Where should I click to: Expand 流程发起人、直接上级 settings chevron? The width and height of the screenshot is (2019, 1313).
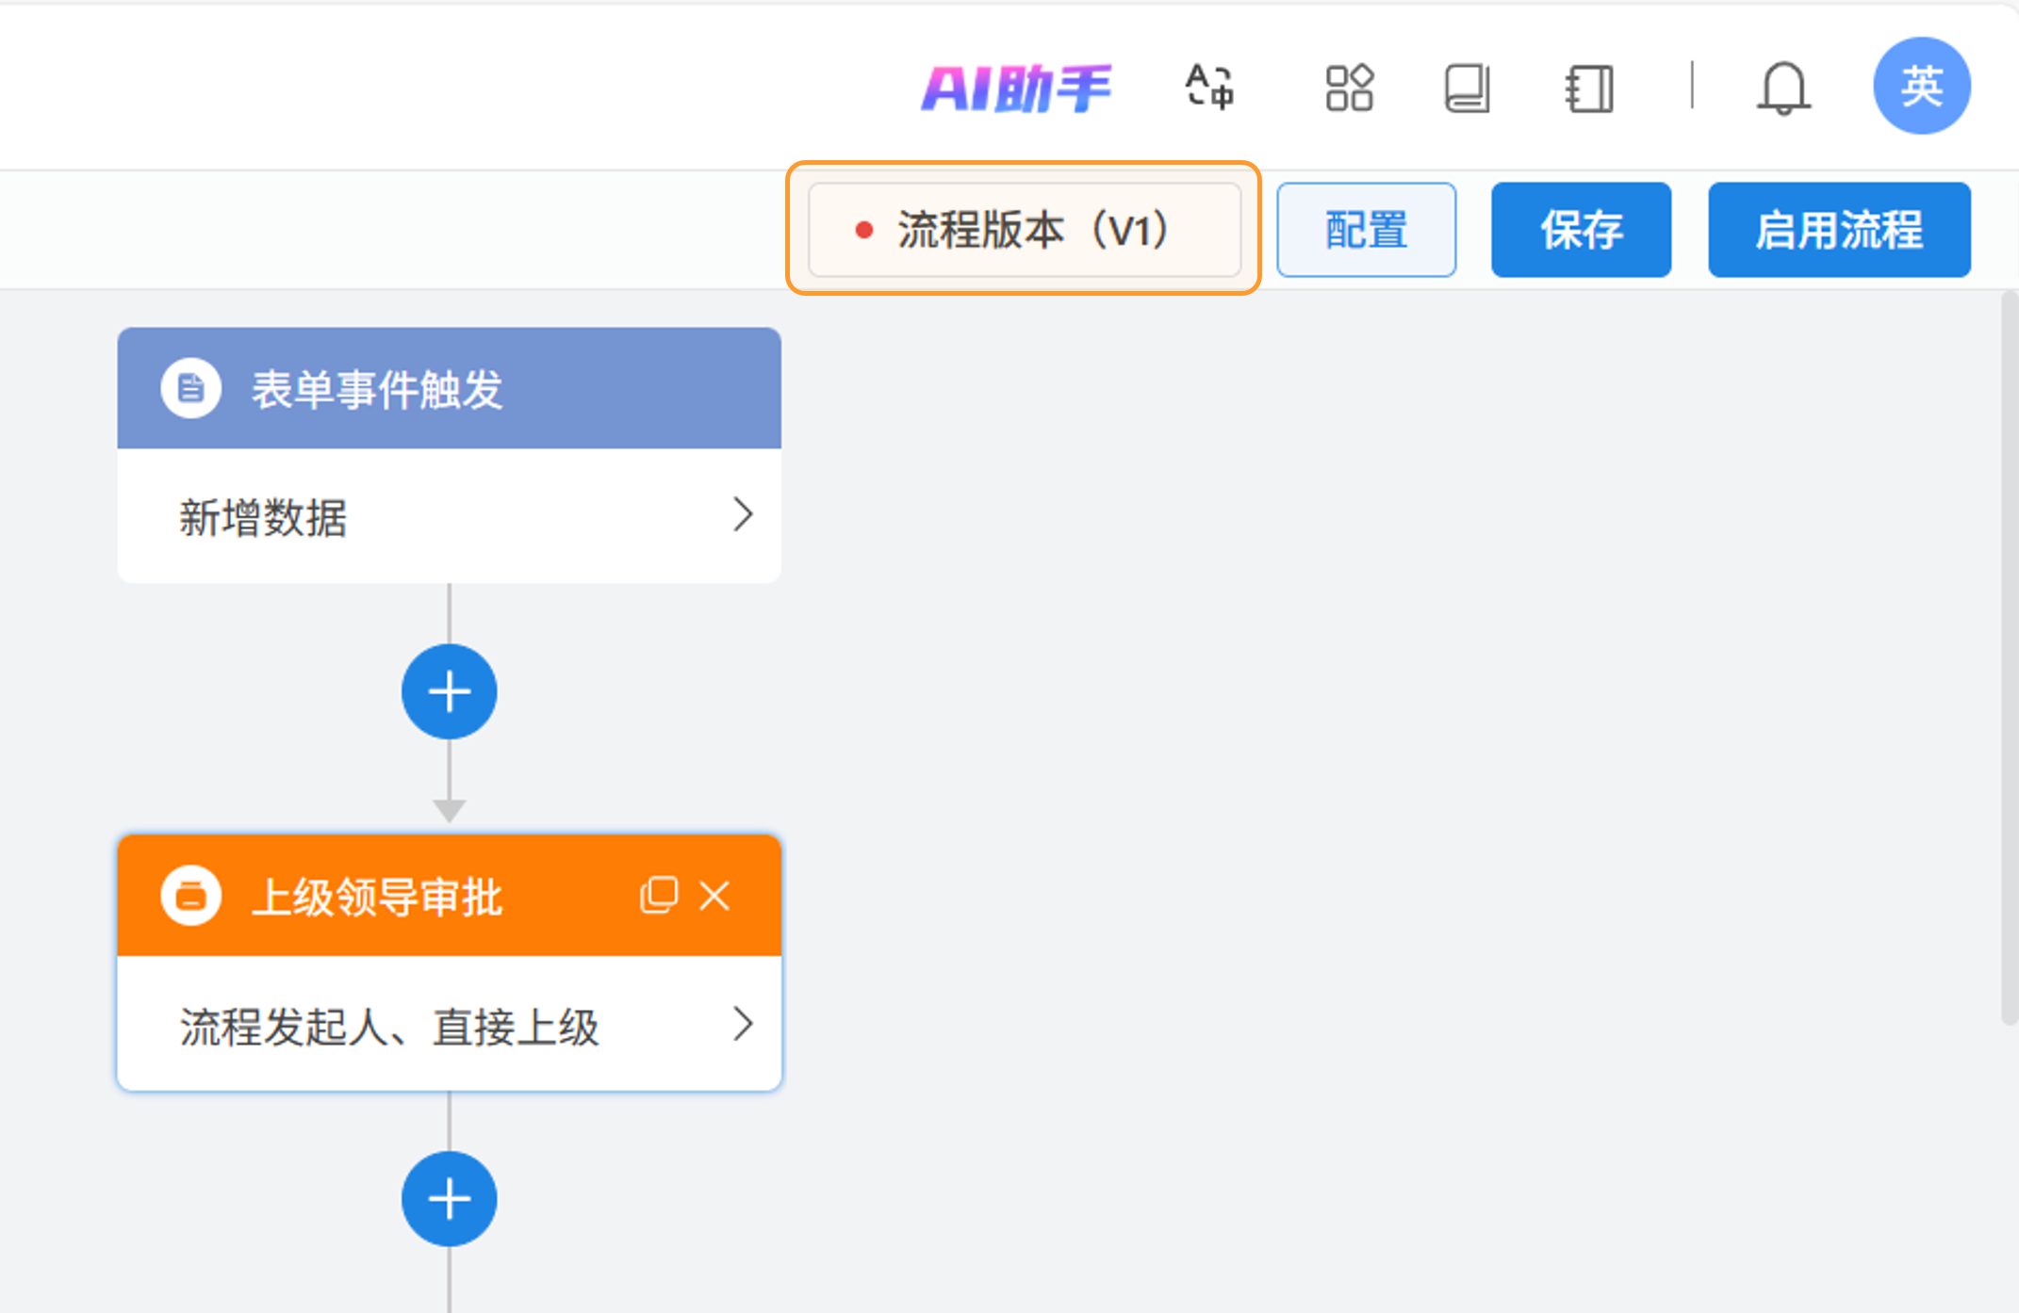pos(743,1024)
